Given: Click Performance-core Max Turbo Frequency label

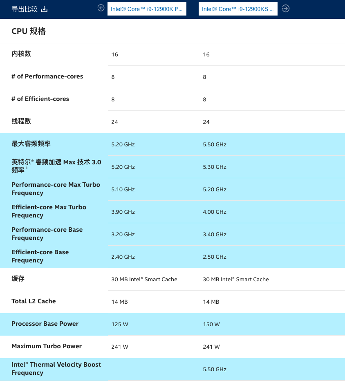Looking at the screenshot, I should (56, 189).
